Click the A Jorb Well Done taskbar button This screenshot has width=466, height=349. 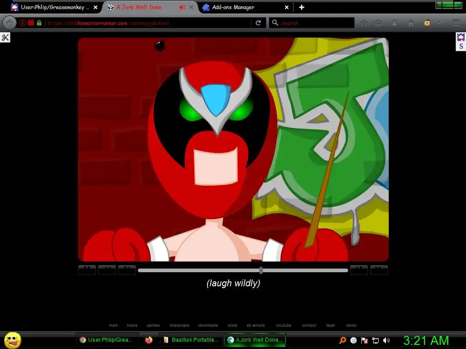coord(255,340)
